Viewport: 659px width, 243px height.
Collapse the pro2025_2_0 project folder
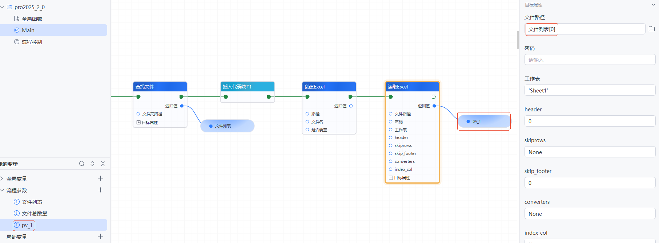tap(3, 7)
